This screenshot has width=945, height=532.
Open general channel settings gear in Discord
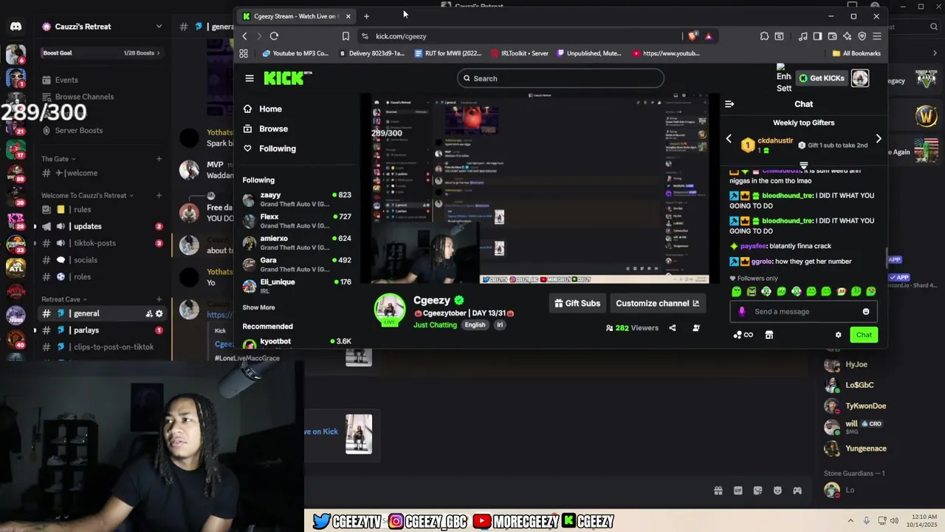point(159,313)
